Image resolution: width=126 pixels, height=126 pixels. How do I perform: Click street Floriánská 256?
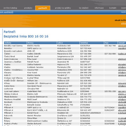click(x=64, y=67)
